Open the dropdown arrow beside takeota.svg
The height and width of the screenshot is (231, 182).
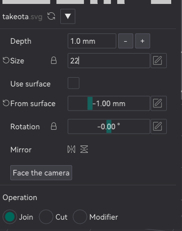point(68,16)
